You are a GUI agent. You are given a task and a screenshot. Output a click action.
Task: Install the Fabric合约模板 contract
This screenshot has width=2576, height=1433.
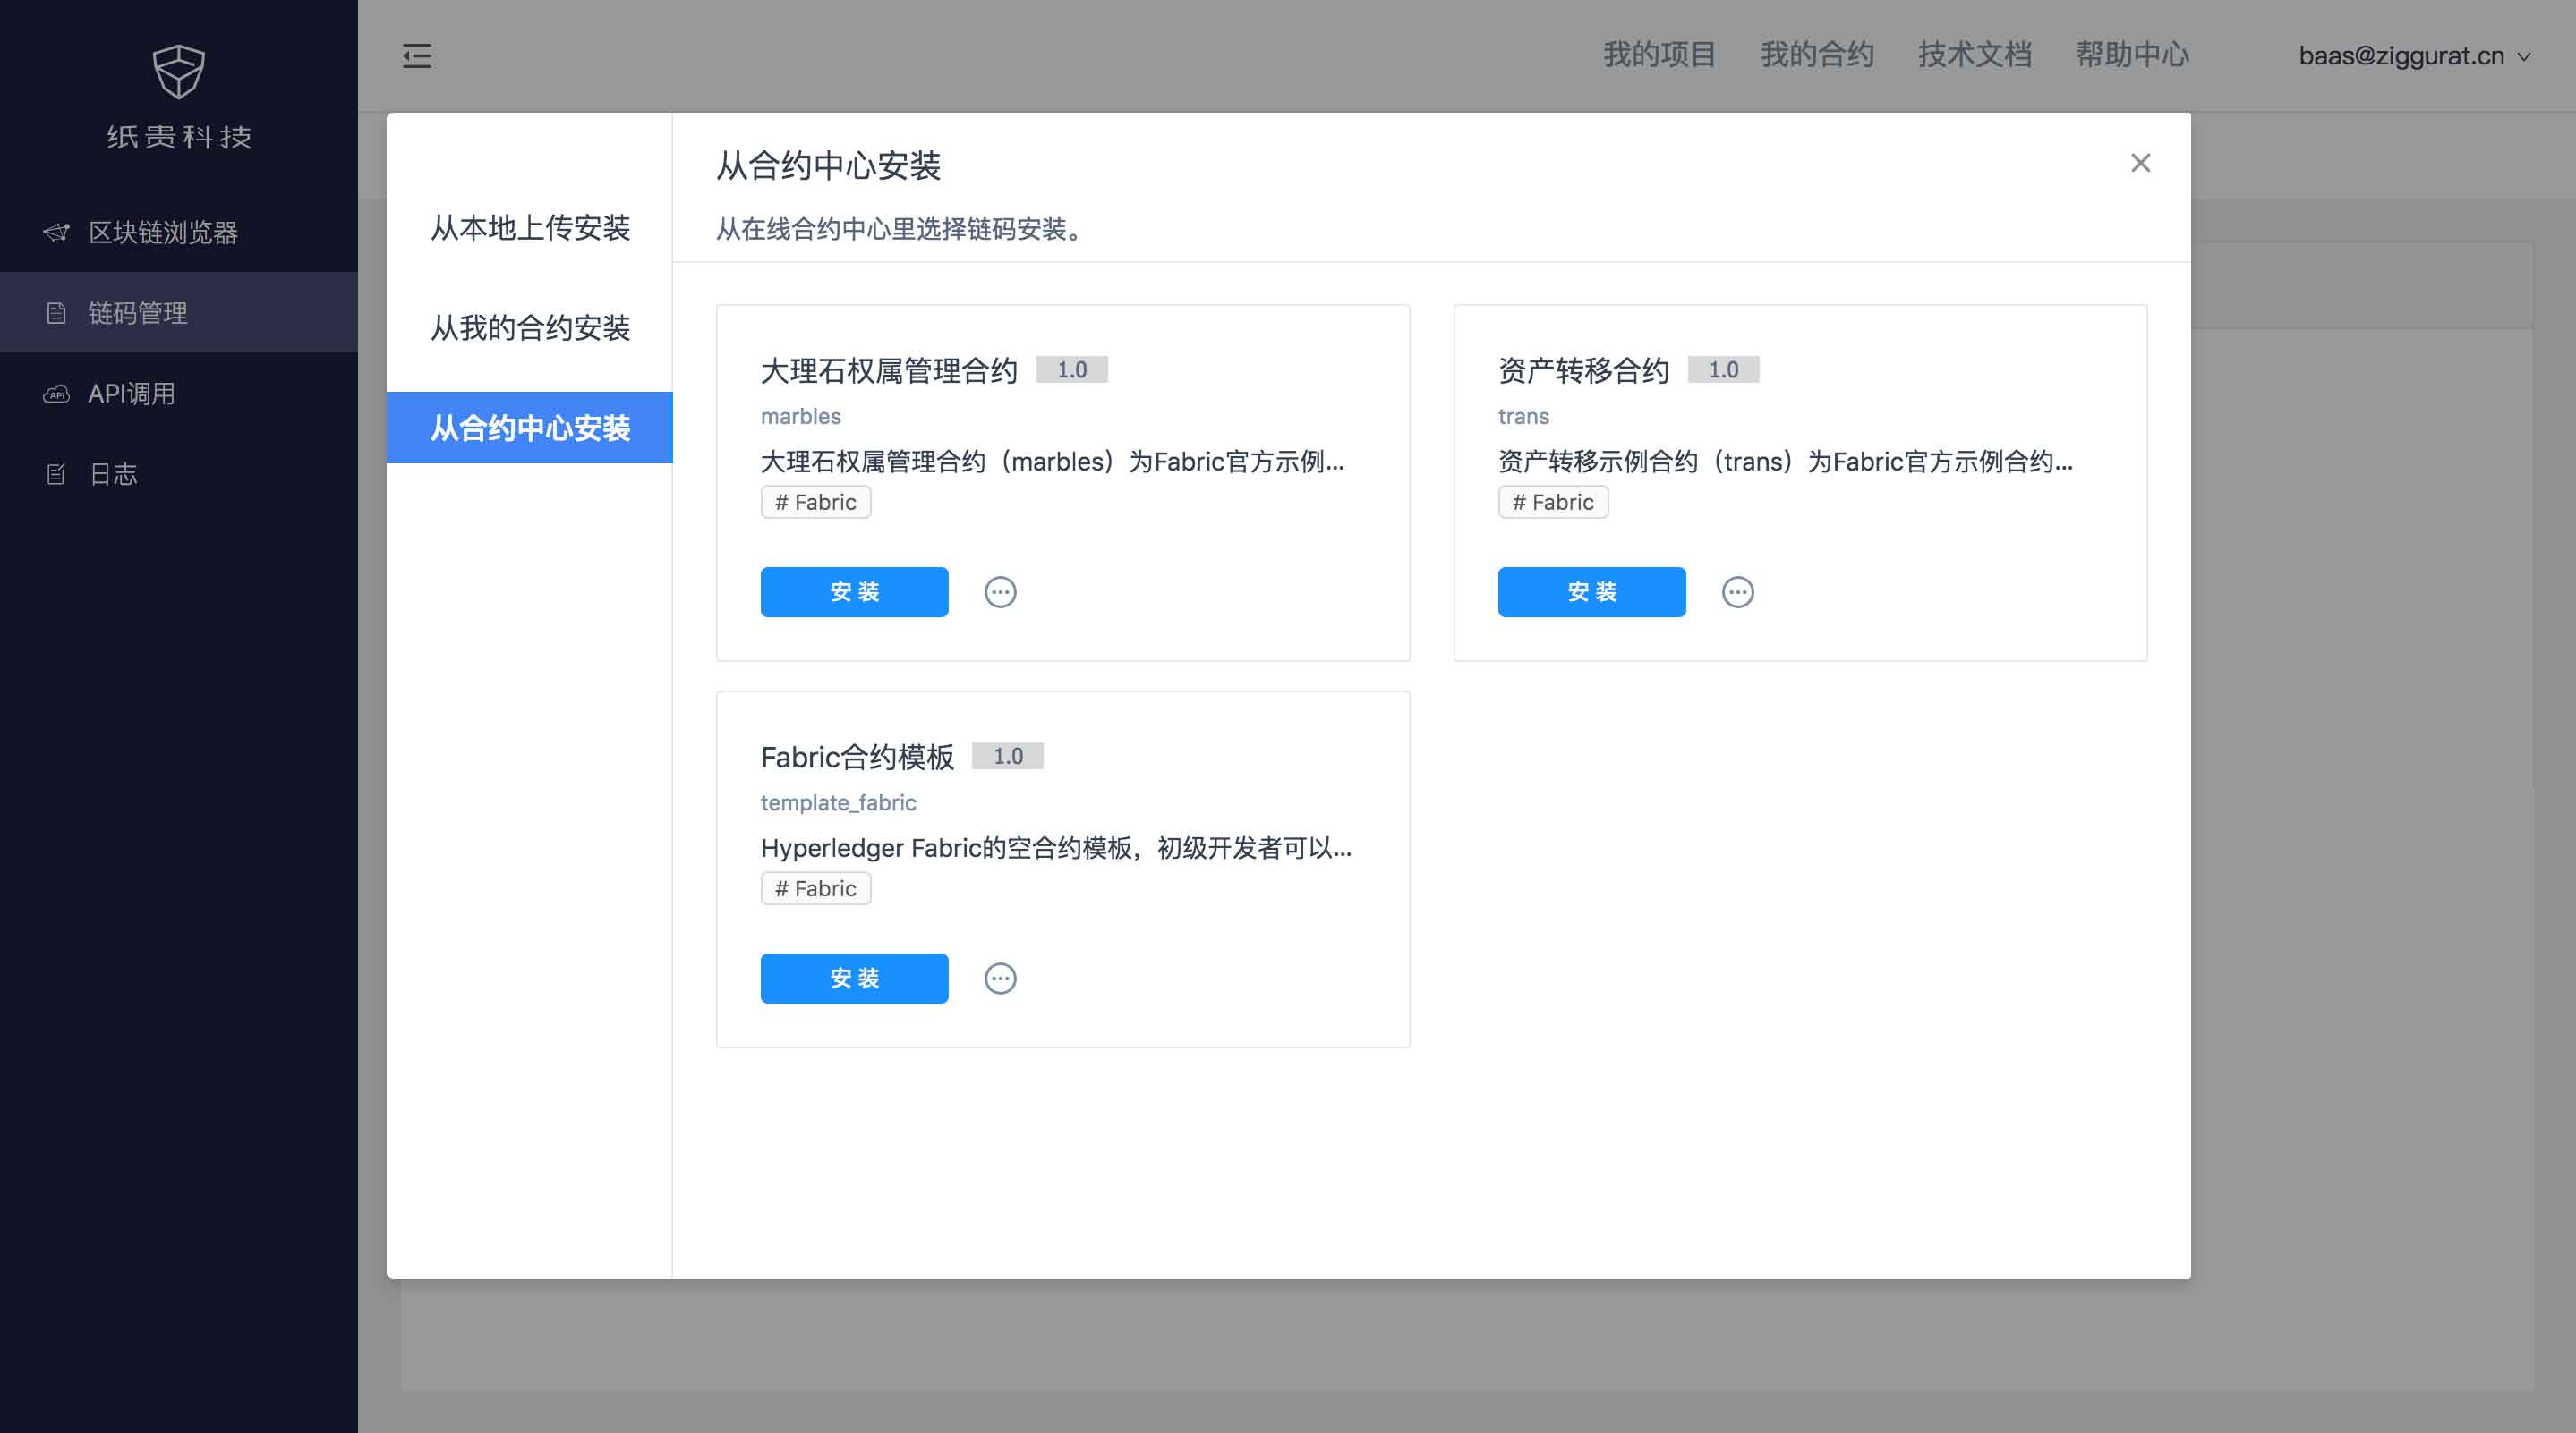(x=854, y=979)
